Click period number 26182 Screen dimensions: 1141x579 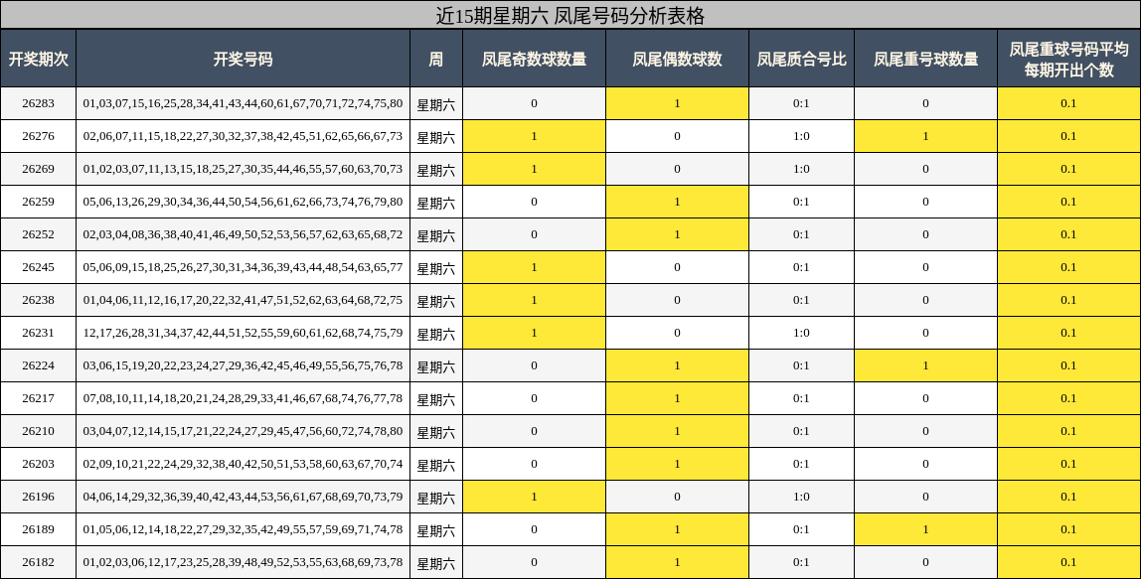[38, 561]
